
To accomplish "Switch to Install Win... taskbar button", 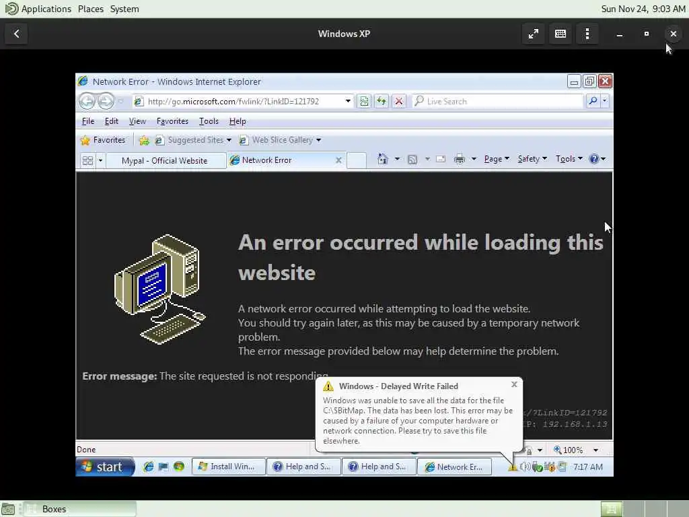I will click(x=229, y=467).
